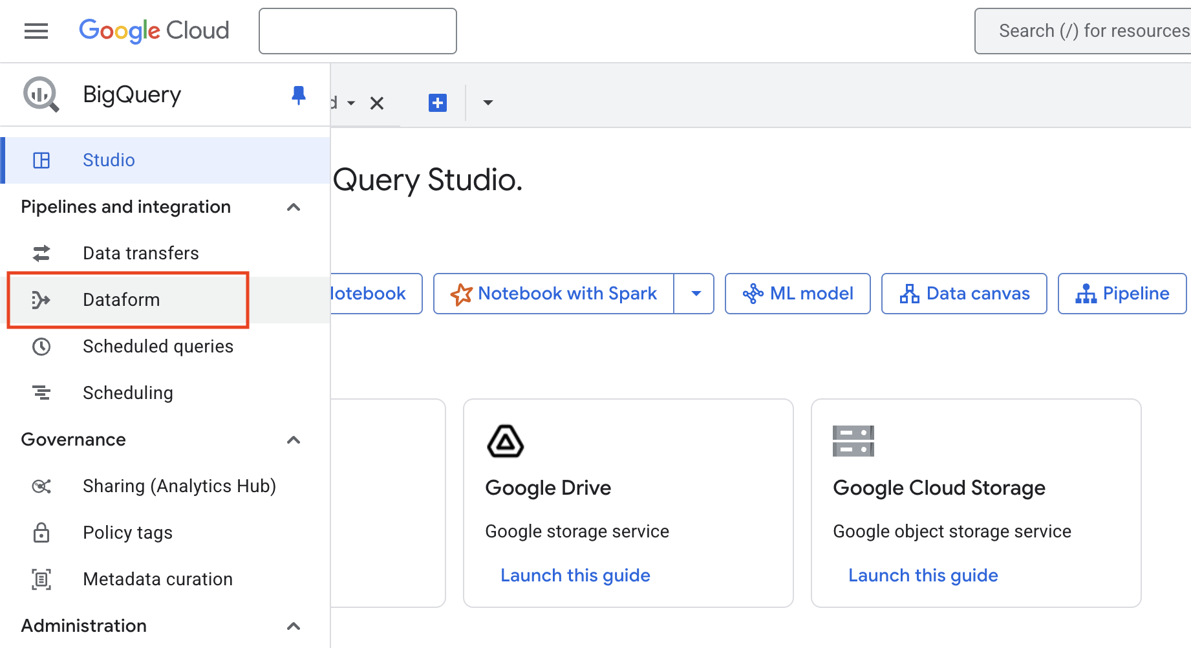Click the Policy tags lock icon
Image resolution: width=1191 pixels, height=648 pixels.
point(41,532)
